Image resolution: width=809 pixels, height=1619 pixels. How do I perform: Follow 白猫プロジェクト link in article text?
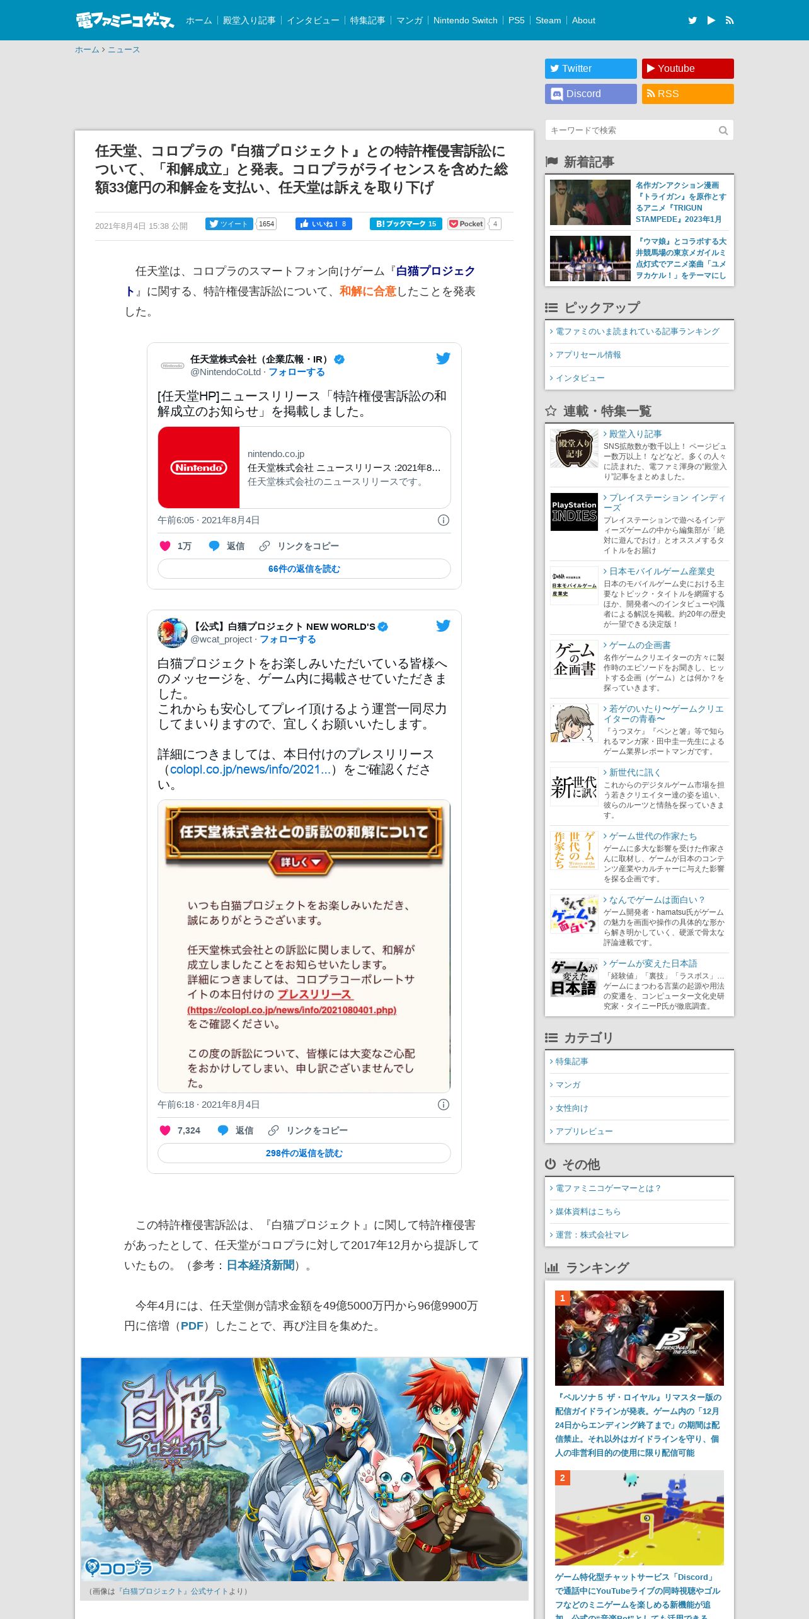click(x=435, y=271)
